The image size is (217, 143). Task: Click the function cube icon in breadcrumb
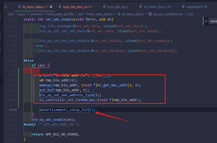tap(150, 14)
